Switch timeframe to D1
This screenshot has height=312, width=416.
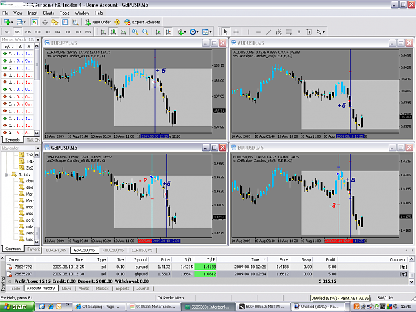(x=68, y=32)
